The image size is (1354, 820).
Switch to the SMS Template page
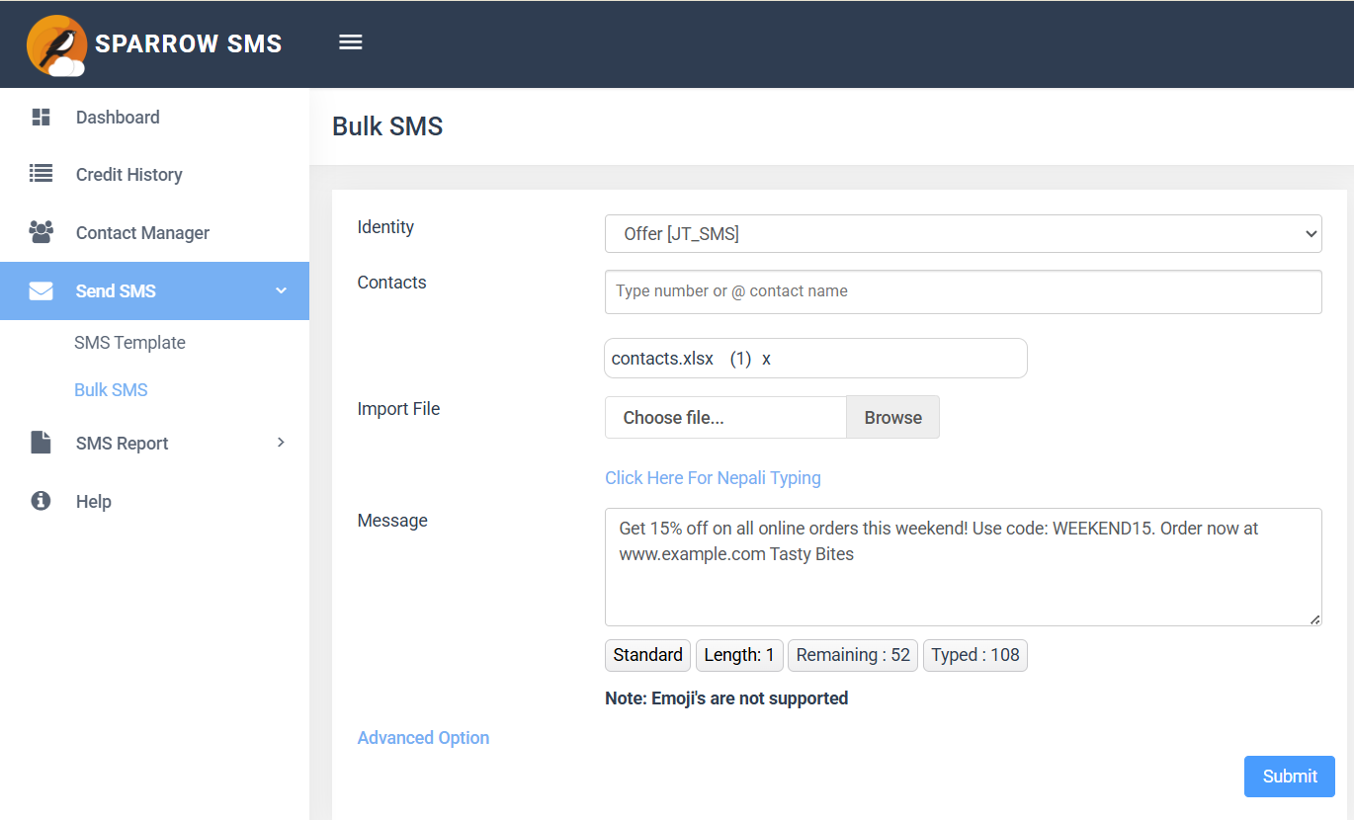pyautogui.click(x=129, y=342)
